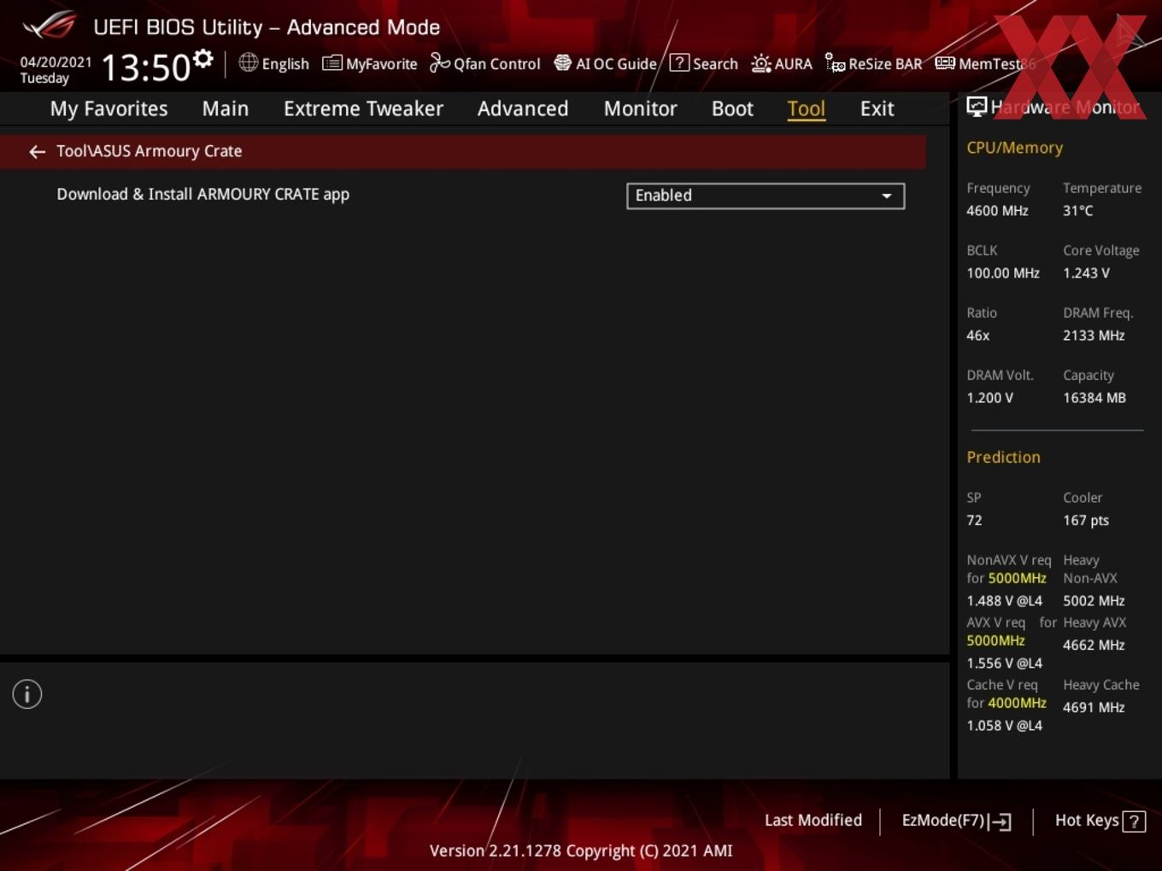The image size is (1162, 871).
Task: Click Temperature value 31°C
Action: [1077, 211]
